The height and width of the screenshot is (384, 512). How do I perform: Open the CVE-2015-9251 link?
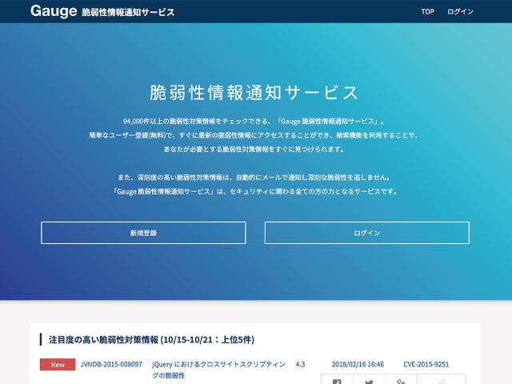(x=426, y=364)
